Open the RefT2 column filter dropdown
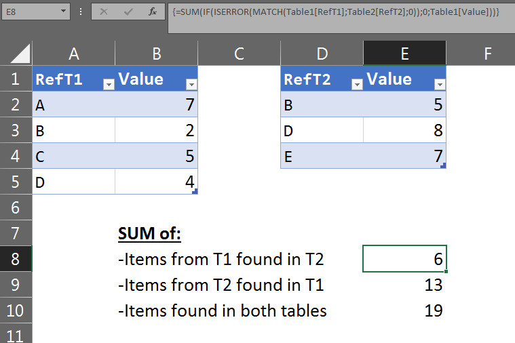 pos(356,83)
